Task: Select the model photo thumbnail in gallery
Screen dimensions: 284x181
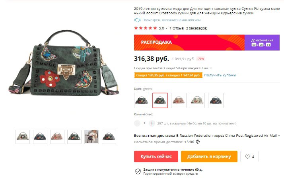Action: [91, 137]
